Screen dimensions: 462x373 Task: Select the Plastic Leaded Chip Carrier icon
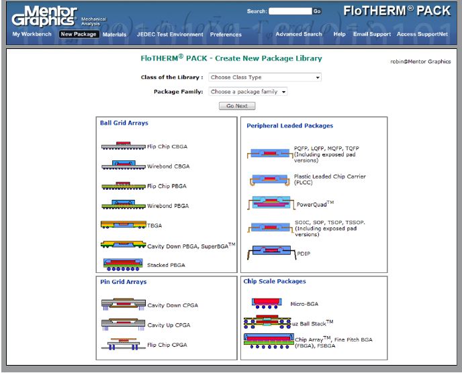coord(270,180)
